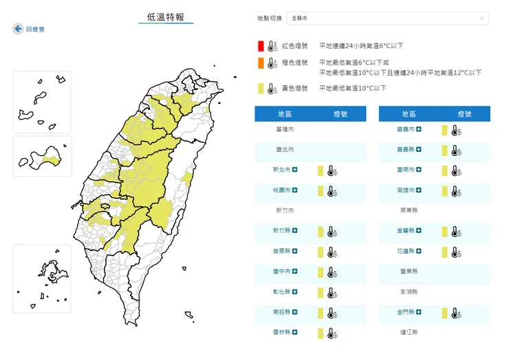Click the 嘉義市 thermometer warning icon
This screenshot has width=516, height=352.
tap(456, 130)
